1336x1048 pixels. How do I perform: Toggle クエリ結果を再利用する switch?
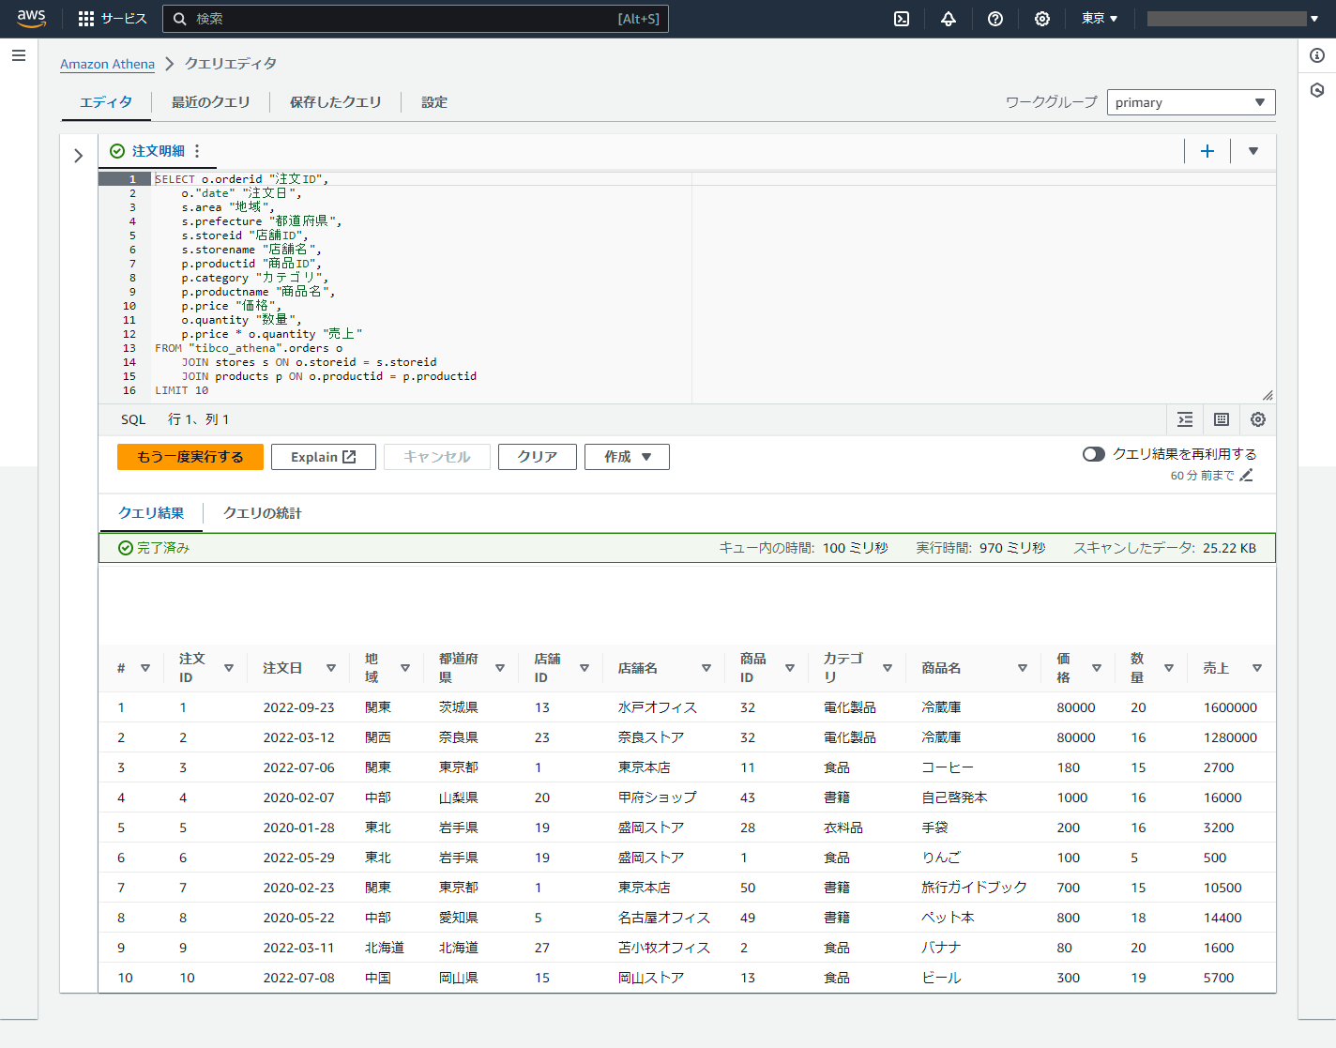coord(1093,454)
